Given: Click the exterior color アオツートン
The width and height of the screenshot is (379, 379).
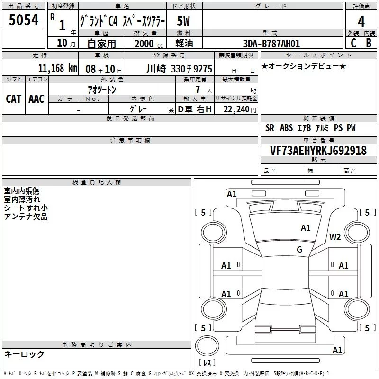Looking at the screenshot, I should coord(102,90).
